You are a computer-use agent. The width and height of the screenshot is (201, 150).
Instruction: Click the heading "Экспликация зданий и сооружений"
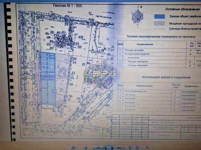[166, 77]
